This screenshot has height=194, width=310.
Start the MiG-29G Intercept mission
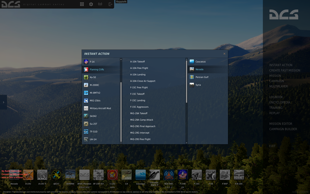[139, 133]
